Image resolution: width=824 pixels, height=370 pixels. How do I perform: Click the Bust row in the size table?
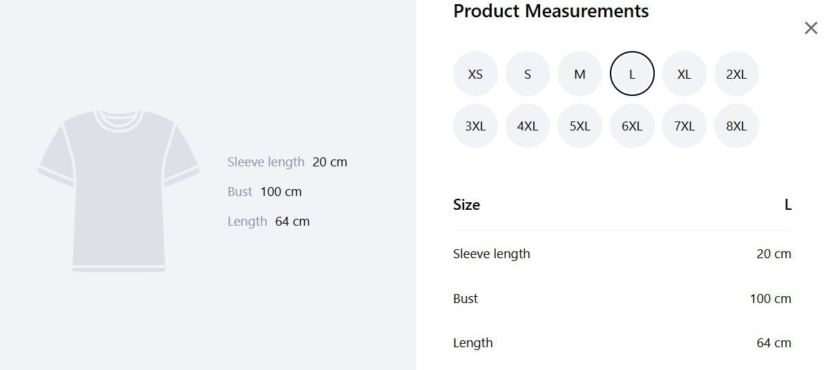pyautogui.click(x=622, y=298)
